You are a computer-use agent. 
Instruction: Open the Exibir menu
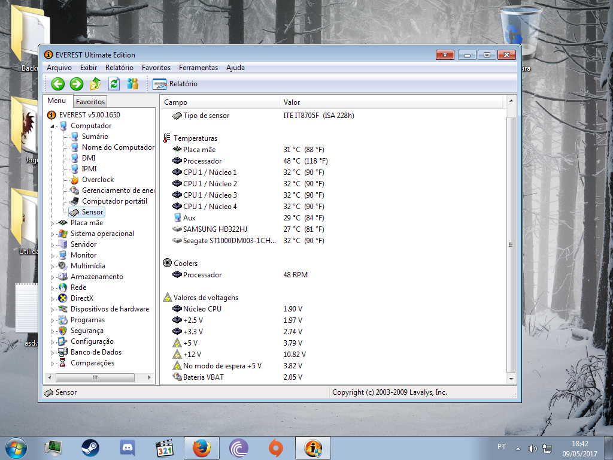89,68
